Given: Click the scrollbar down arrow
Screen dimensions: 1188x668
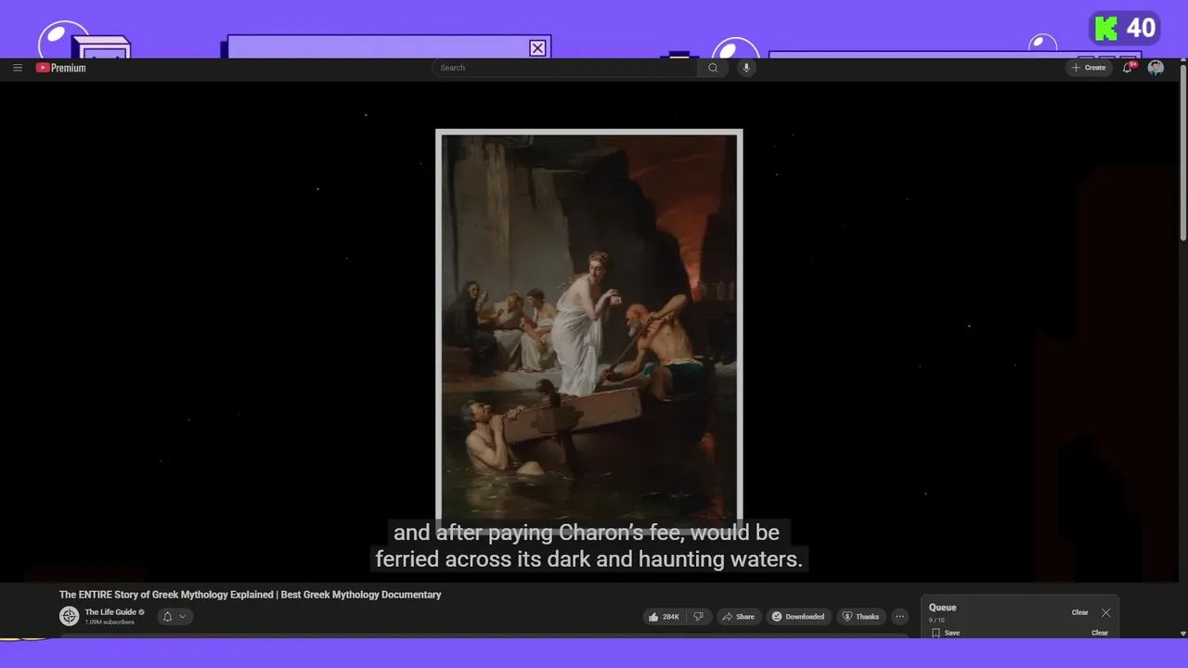Looking at the screenshot, I should coord(1182,634).
